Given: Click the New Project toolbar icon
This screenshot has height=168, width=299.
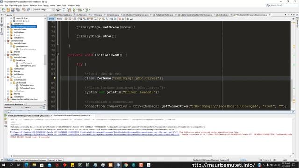Looking at the screenshot, I should 8,10.
